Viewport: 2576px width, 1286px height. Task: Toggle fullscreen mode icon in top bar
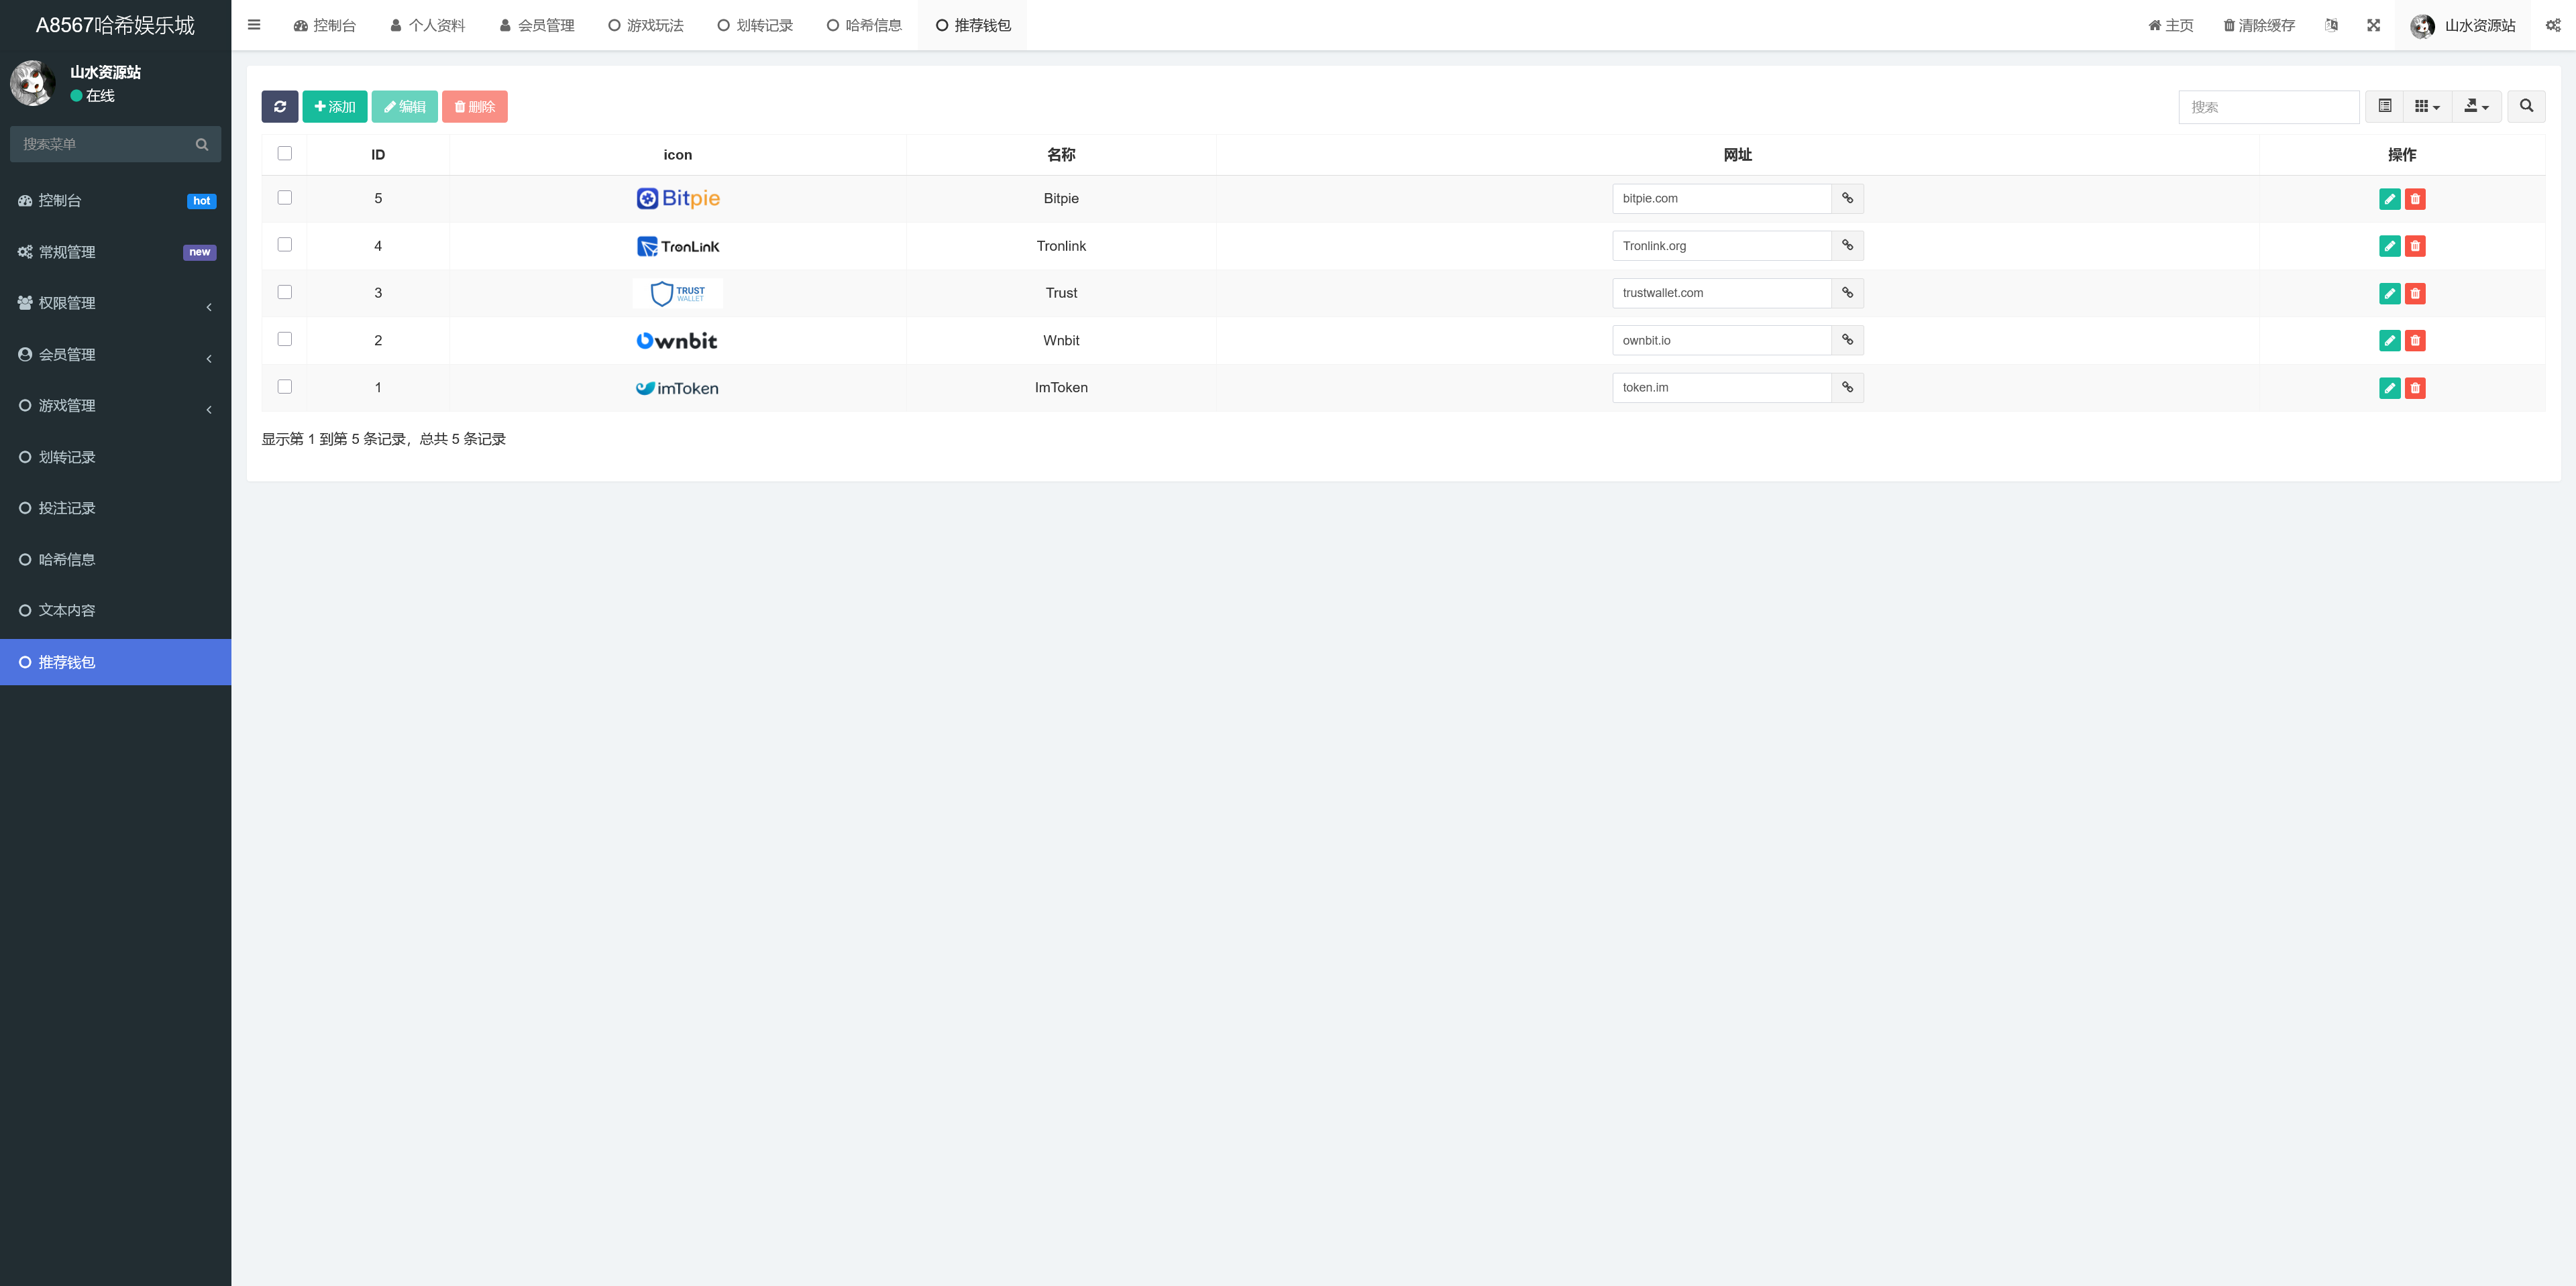[2373, 25]
